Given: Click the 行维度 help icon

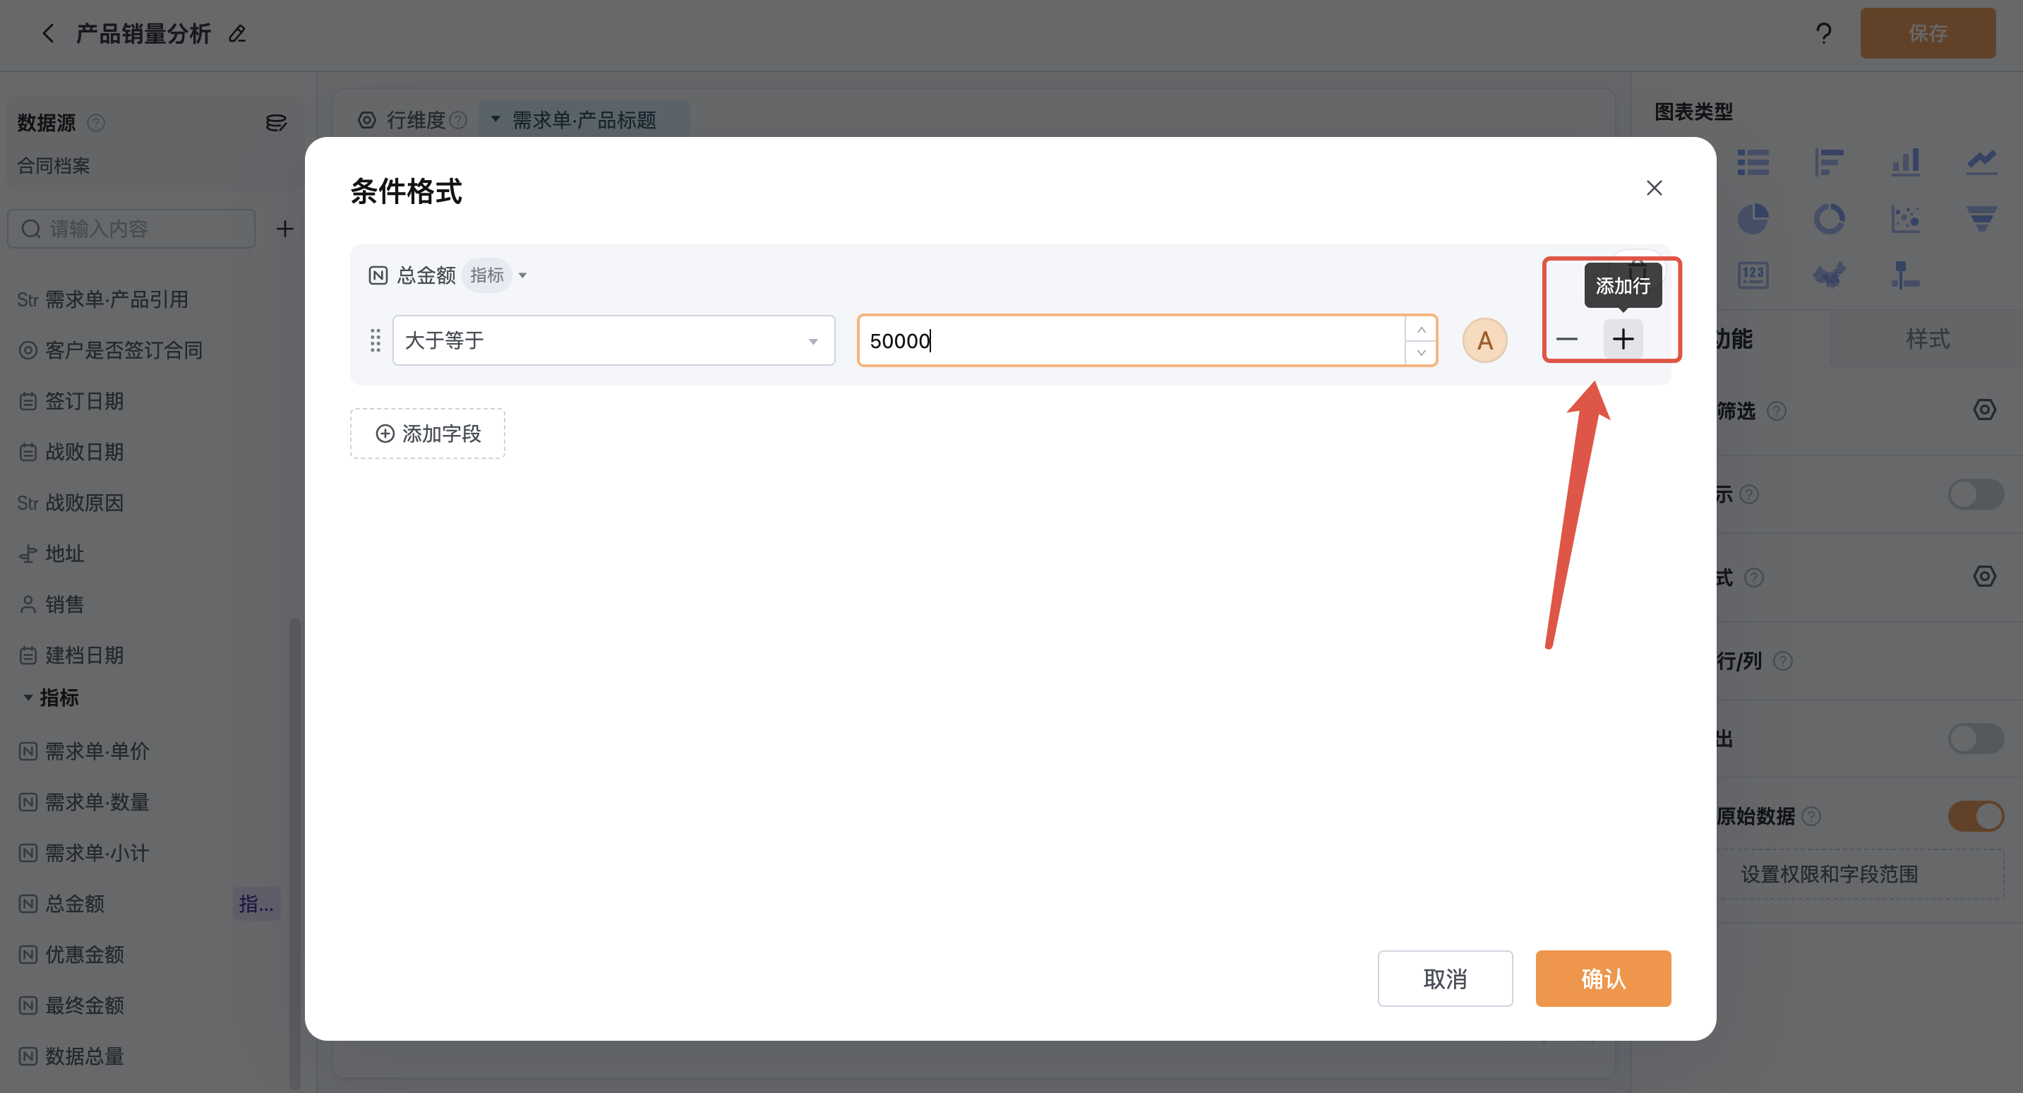Looking at the screenshot, I should click(459, 120).
